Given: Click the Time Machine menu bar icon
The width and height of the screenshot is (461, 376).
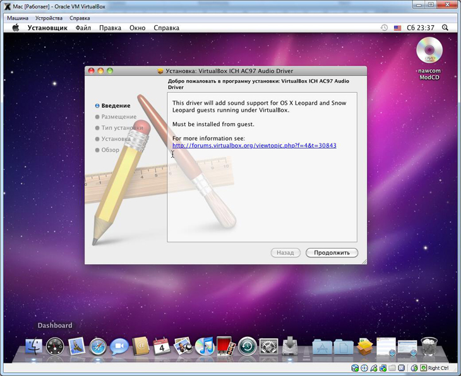Looking at the screenshot, I should pyautogui.click(x=384, y=28).
